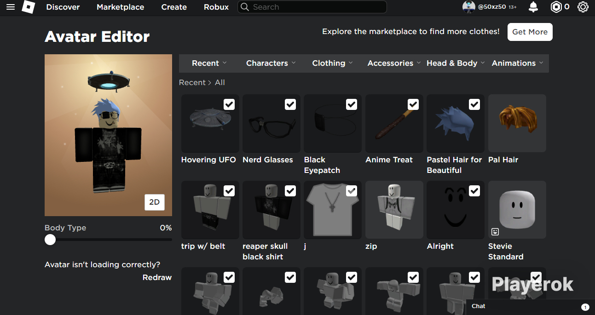The width and height of the screenshot is (595, 315).
Task: Uncheck the reaper skull shirt checkbox
Action: point(290,191)
